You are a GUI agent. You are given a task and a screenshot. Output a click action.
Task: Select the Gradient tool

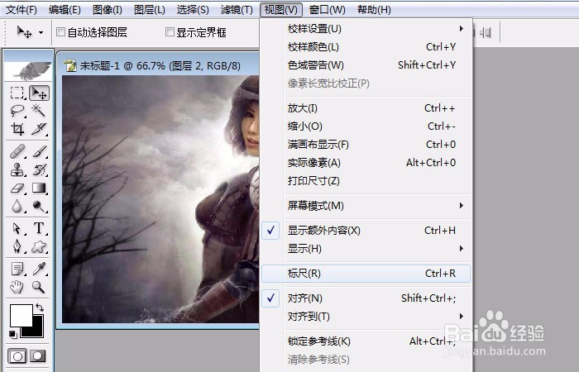pyautogui.click(x=39, y=188)
